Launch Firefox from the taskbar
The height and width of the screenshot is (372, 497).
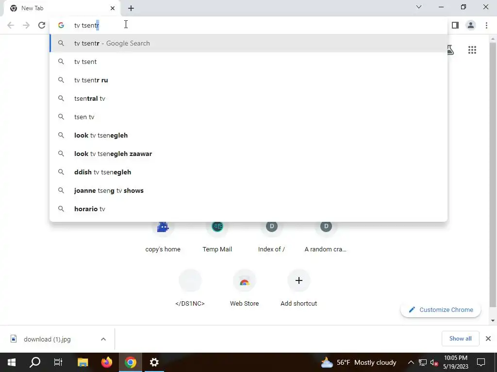[106, 362]
